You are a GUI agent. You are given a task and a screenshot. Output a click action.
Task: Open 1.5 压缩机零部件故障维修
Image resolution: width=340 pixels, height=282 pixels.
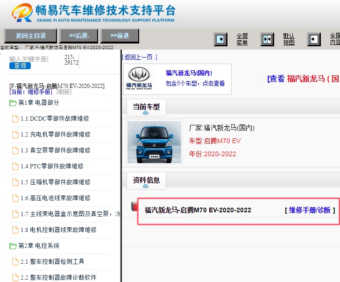(56, 182)
